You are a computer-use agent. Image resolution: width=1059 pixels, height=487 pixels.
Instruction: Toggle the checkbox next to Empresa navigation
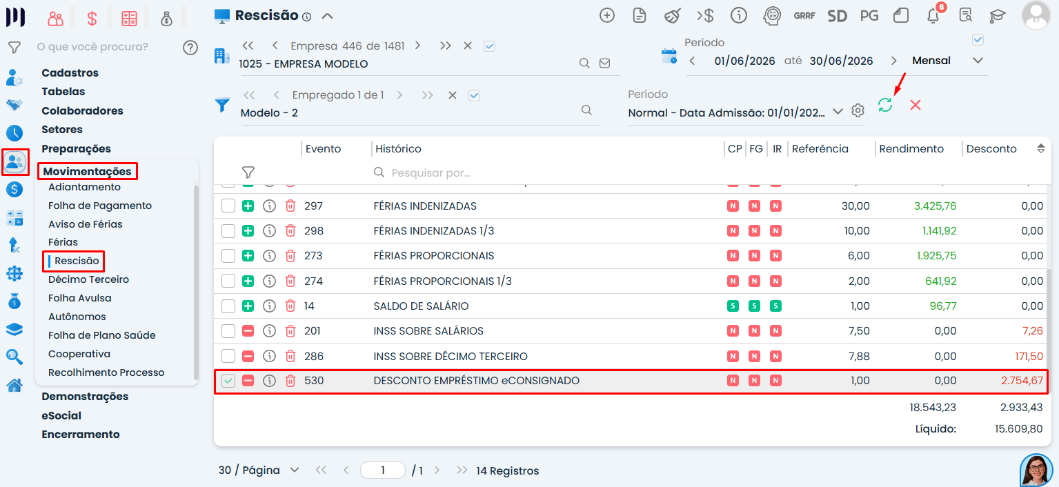point(490,46)
